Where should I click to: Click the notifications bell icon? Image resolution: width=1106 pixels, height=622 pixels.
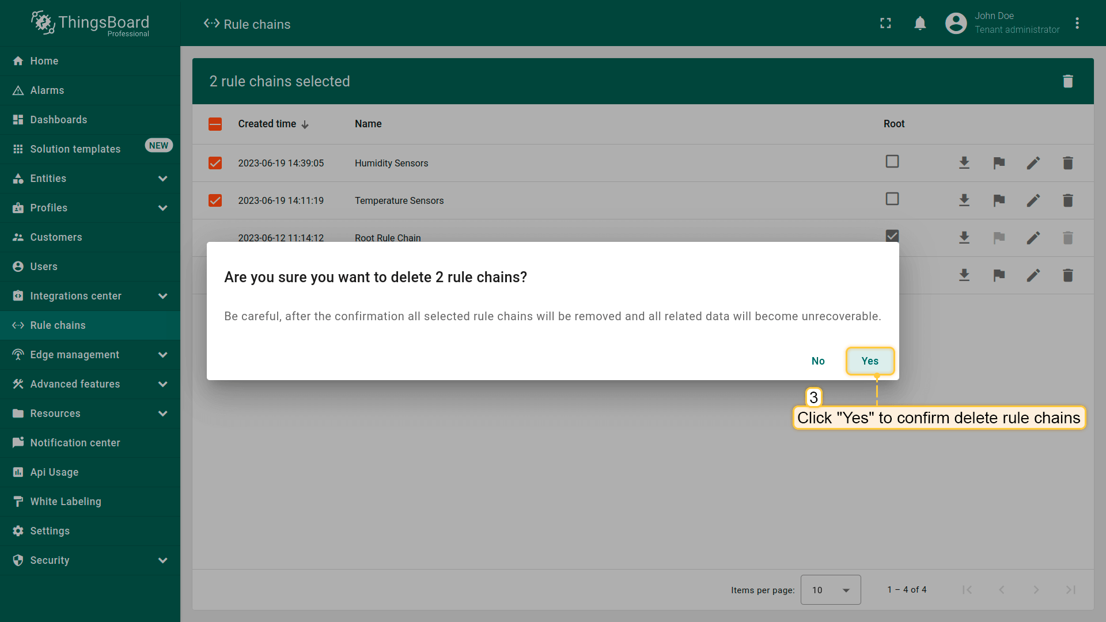tap(920, 23)
